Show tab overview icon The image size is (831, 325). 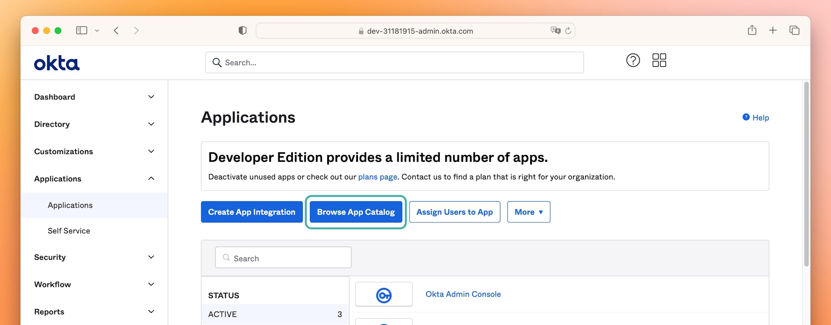[x=794, y=30]
